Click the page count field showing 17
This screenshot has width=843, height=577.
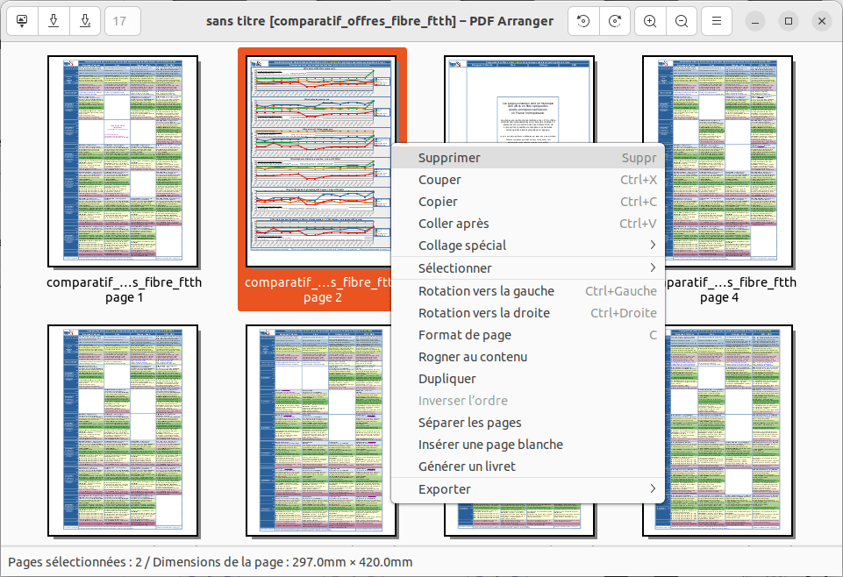pyautogui.click(x=123, y=21)
